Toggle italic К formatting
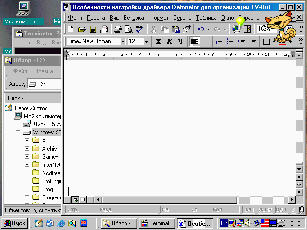 pyautogui.click(x=170, y=42)
